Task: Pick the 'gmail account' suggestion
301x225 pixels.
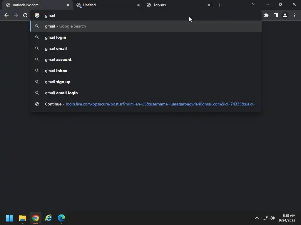Action: coord(146,59)
